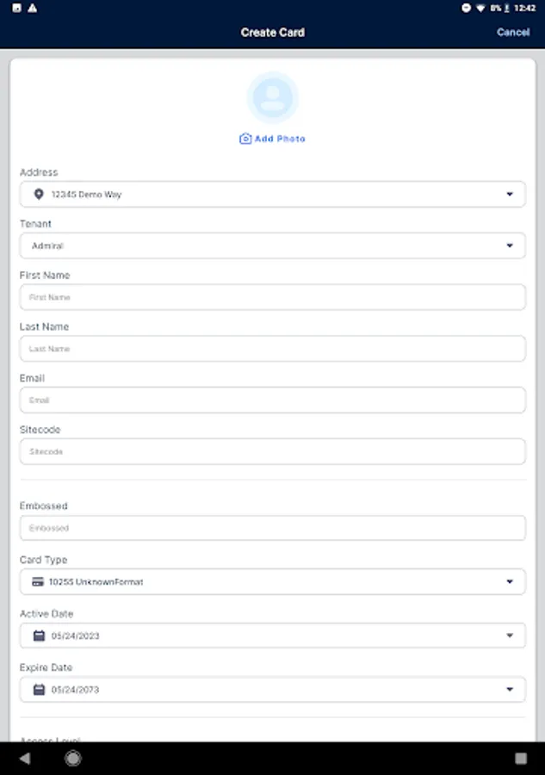Click the calendar icon in Expire Date
The height and width of the screenshot is (775, 545).
[38, 690]
